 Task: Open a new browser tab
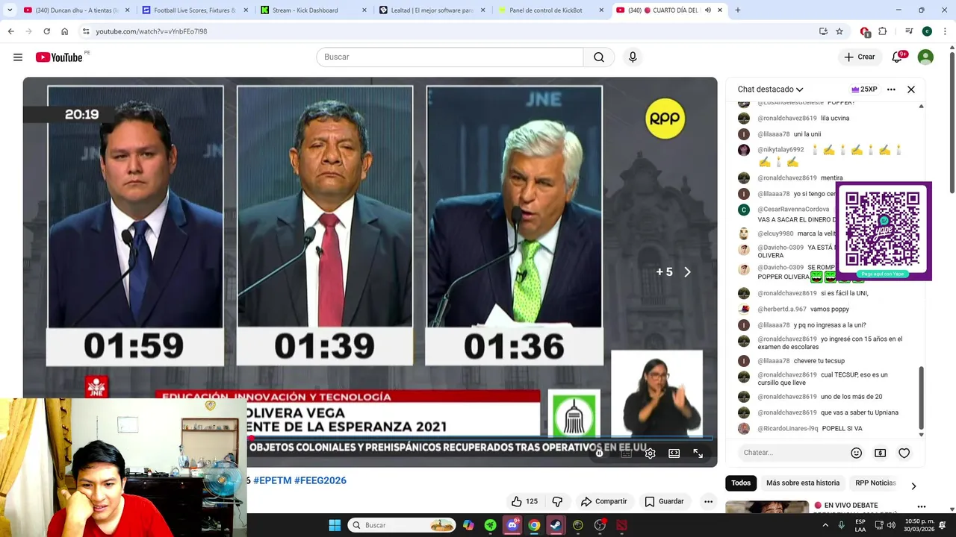pos(738,10)
